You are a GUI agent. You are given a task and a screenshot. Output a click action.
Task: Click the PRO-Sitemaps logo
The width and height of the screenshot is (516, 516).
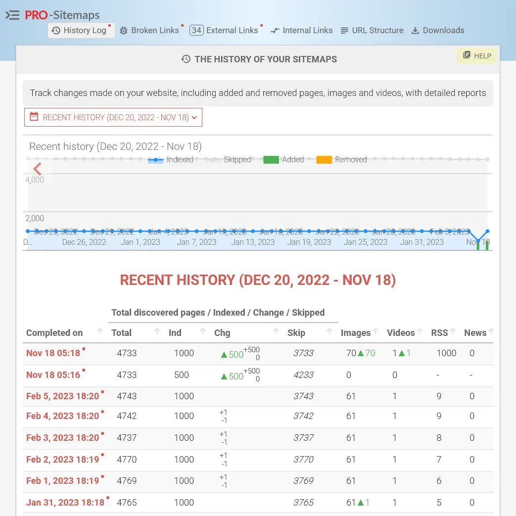click(x=62, y=15)
